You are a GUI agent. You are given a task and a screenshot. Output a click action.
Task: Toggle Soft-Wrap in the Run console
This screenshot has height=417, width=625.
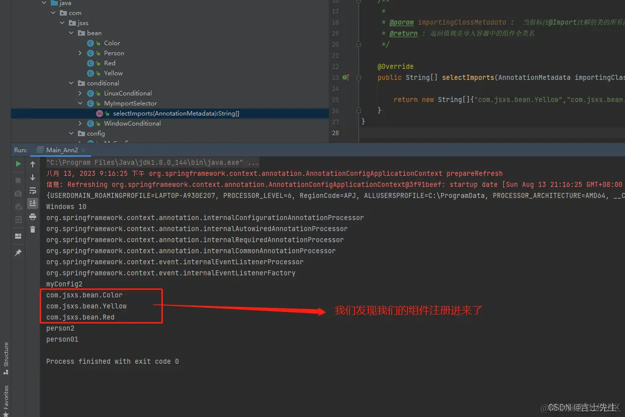coord(33,190)
